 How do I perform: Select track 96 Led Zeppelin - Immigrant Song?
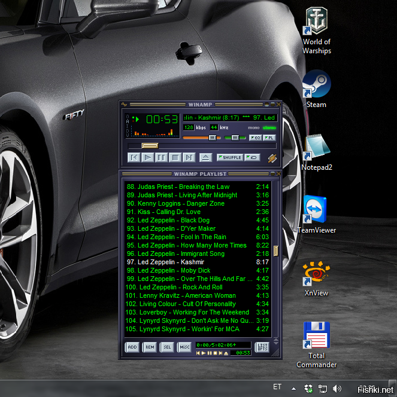198,254
